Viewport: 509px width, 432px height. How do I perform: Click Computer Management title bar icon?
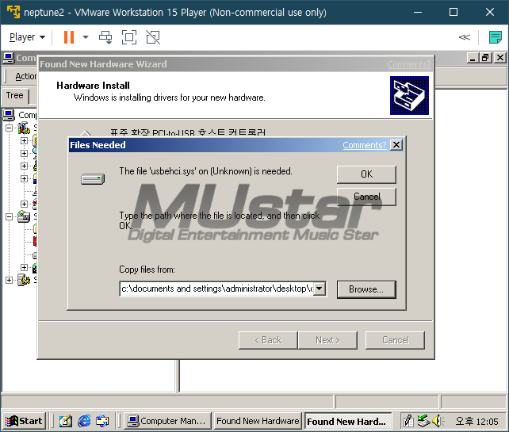tap(9, 58)
